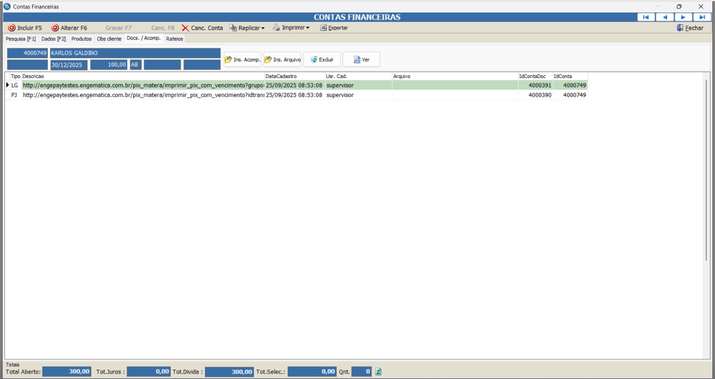Click the Ins. Acomp. button
Viewport: 715px width, 379px height.
pyautogui.click(x=243, y=59)
